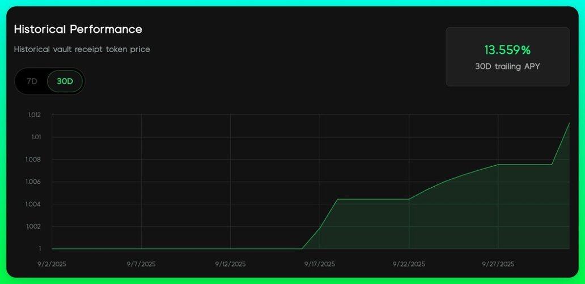585x284 pixels.
Task: Click the 1.01 y-axis label
Action: (x=36, y=137)
